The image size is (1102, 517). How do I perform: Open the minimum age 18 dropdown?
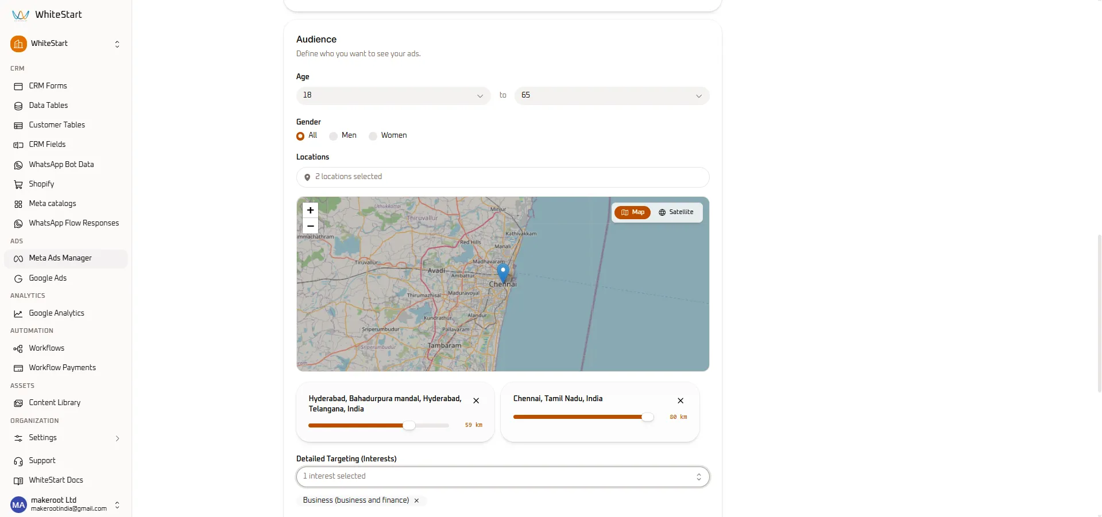tap(393, 96)
